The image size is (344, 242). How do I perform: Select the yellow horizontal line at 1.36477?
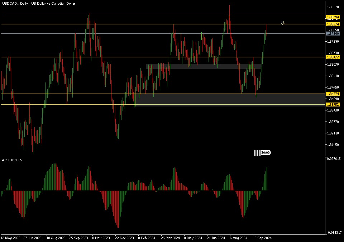click(163, 57)
